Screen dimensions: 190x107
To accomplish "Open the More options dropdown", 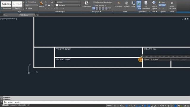I will pyautogui.click(x=163, y=2).
